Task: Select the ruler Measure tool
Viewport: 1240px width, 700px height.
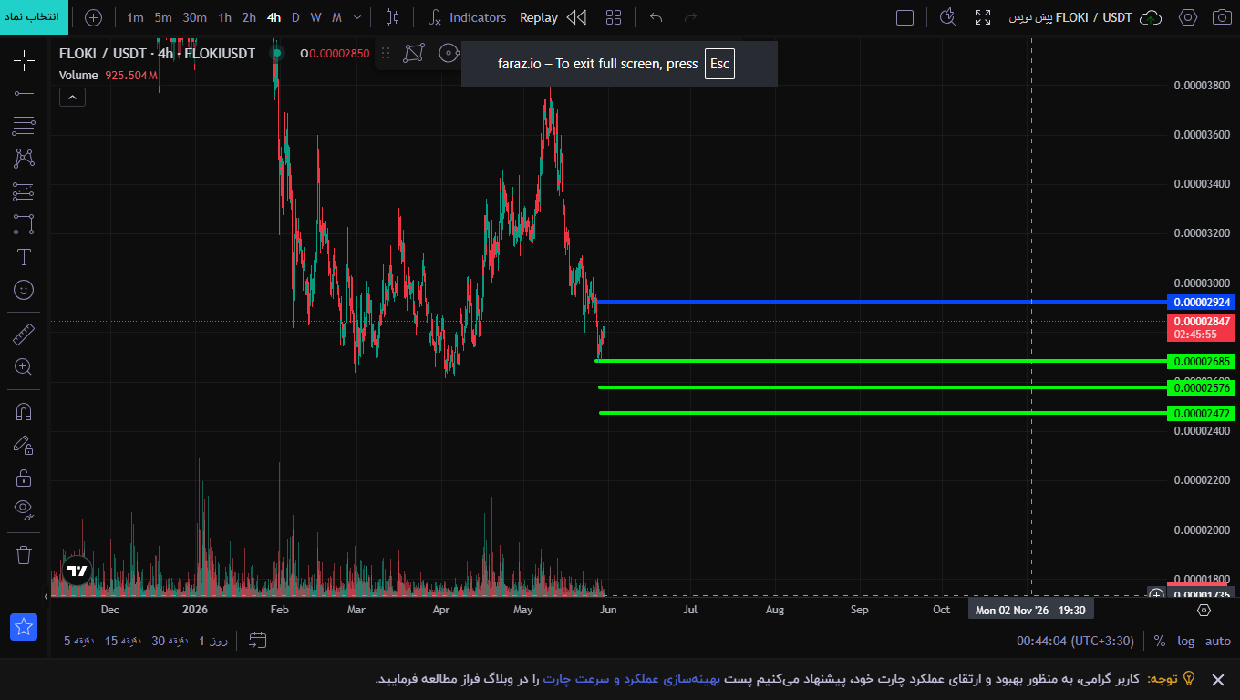Action: [x=24, y=335]
